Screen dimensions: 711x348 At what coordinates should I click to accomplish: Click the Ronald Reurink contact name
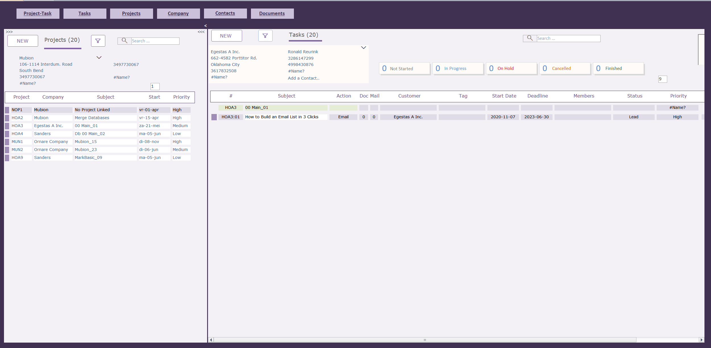click(x=303, y=52)
